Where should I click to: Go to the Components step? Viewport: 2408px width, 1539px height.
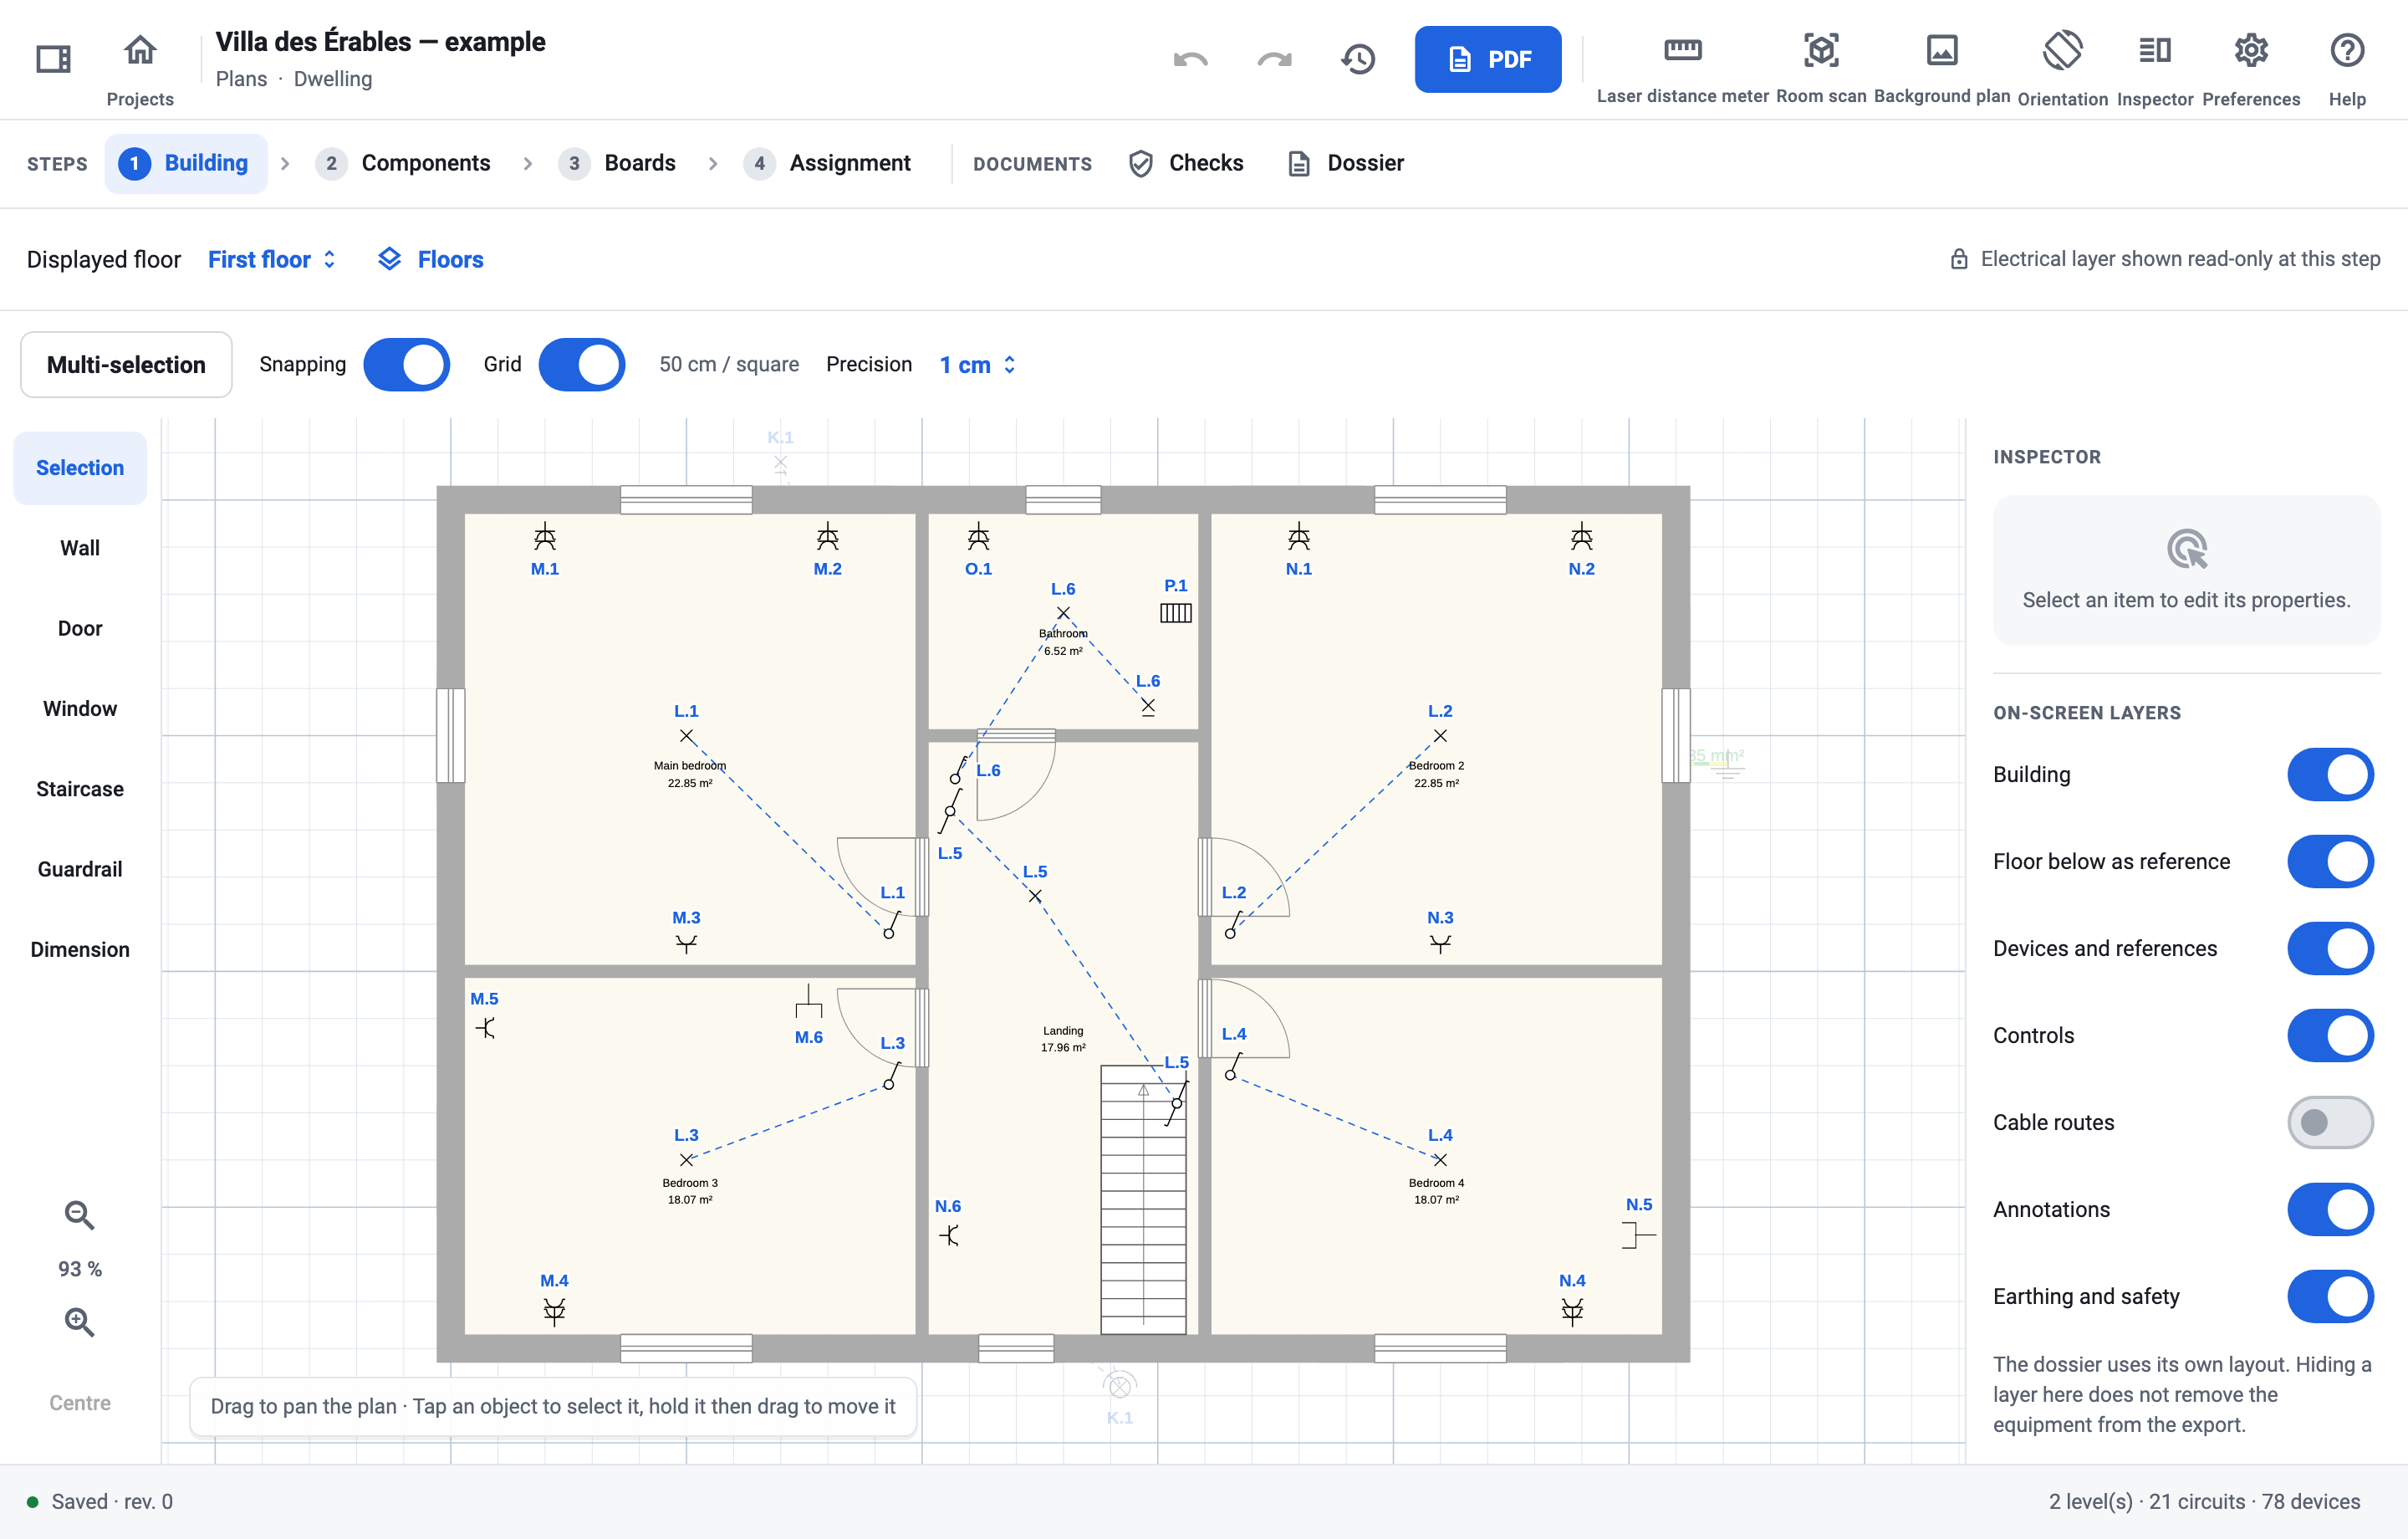(x=403, y=163)
